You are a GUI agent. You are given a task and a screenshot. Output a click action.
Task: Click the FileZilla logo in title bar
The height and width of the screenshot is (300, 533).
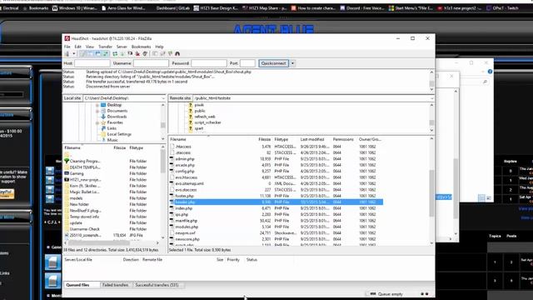point(67,38)
